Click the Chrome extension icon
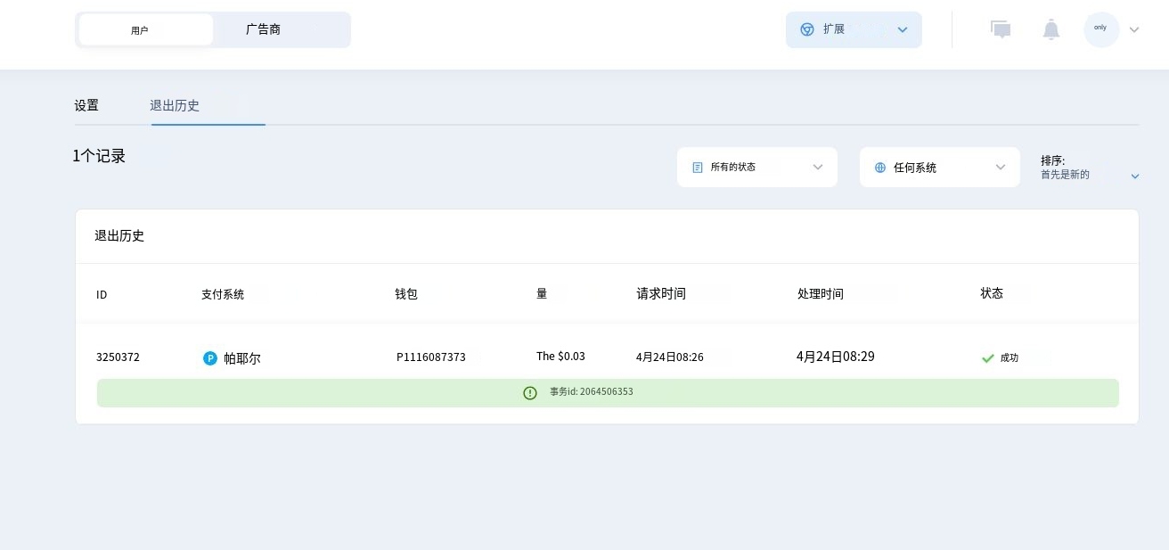The image size is (1169, 550). [807, 29]
